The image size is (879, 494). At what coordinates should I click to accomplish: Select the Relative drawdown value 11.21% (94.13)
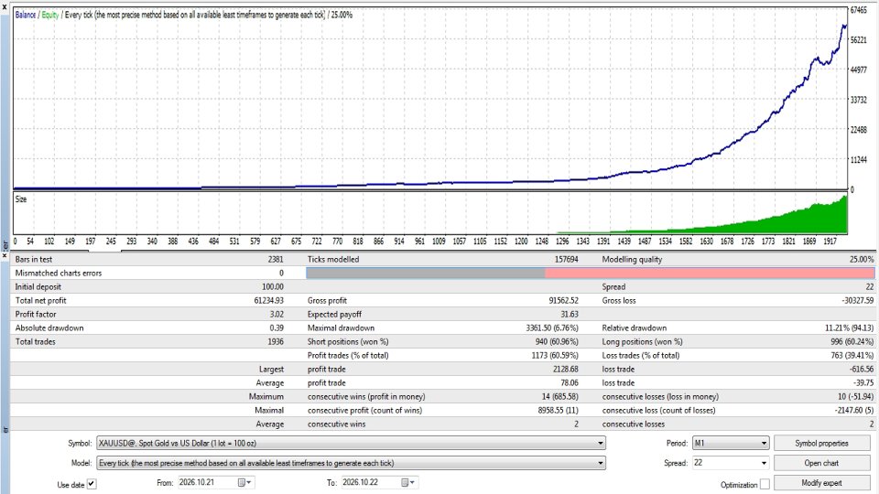(x=850, y=328)
